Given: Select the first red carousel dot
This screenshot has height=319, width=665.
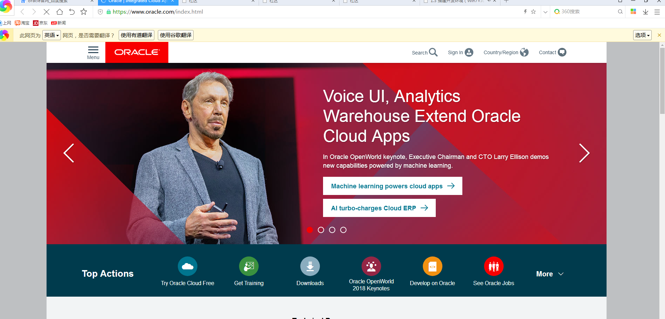Looking at the screenshot, I should (310, 230).
